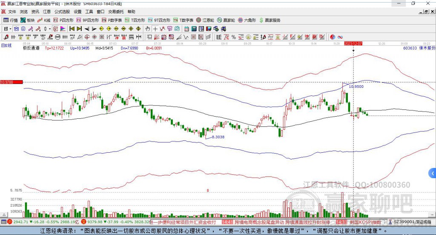Click the Bt=6.0091 indicator value
The image size is (436, 235).
(154, 48)
